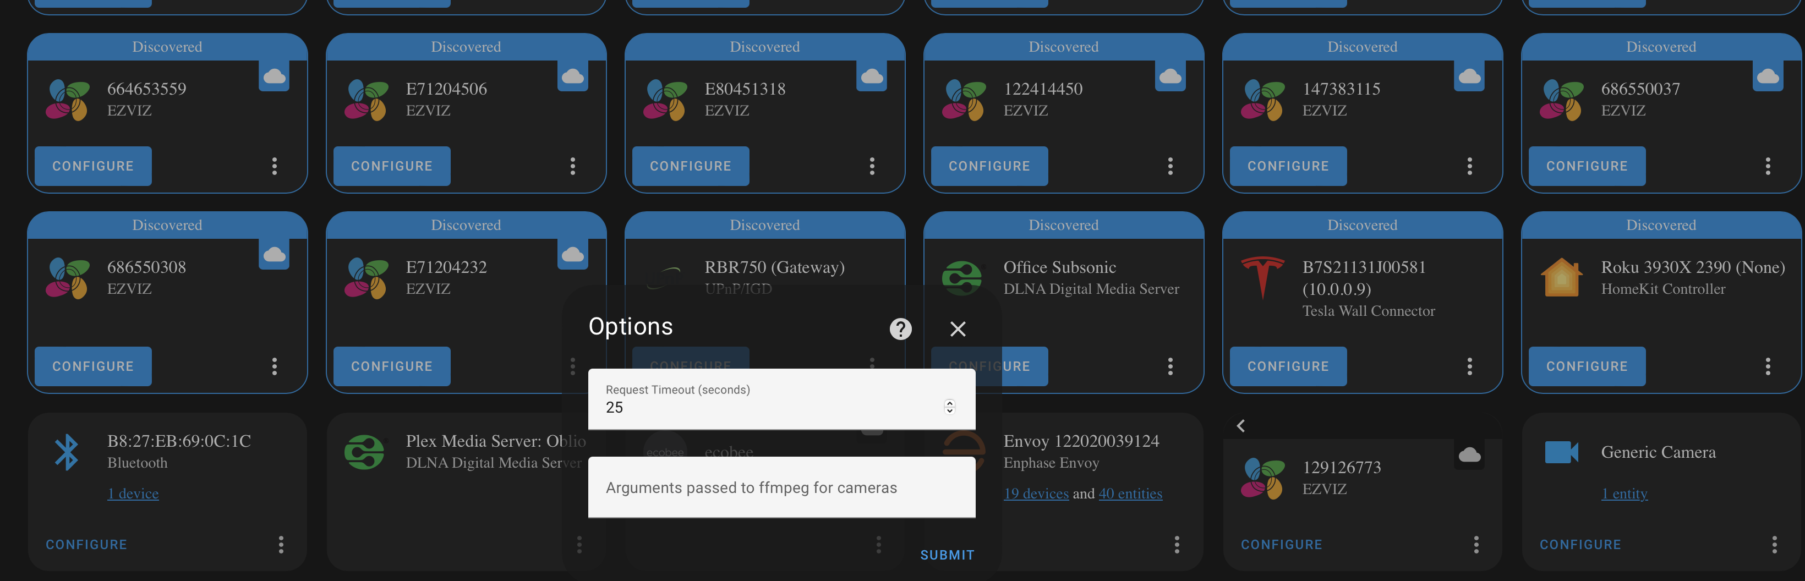Open the overflow menu on the Envoy card
This screenshot has width=1805, height=581.
(1177, 545)
